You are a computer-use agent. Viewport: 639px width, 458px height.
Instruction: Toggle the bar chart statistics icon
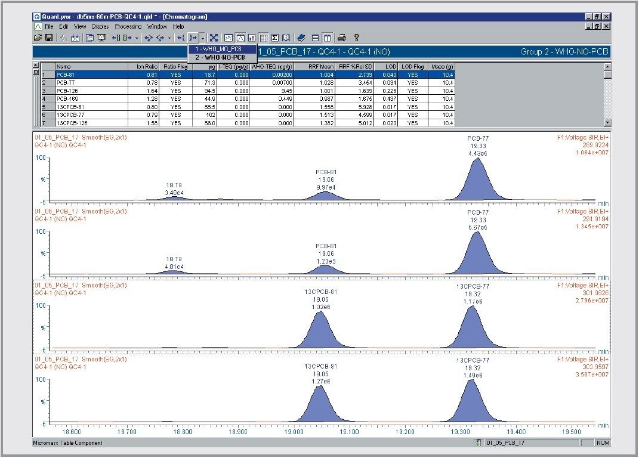[252, 38]
